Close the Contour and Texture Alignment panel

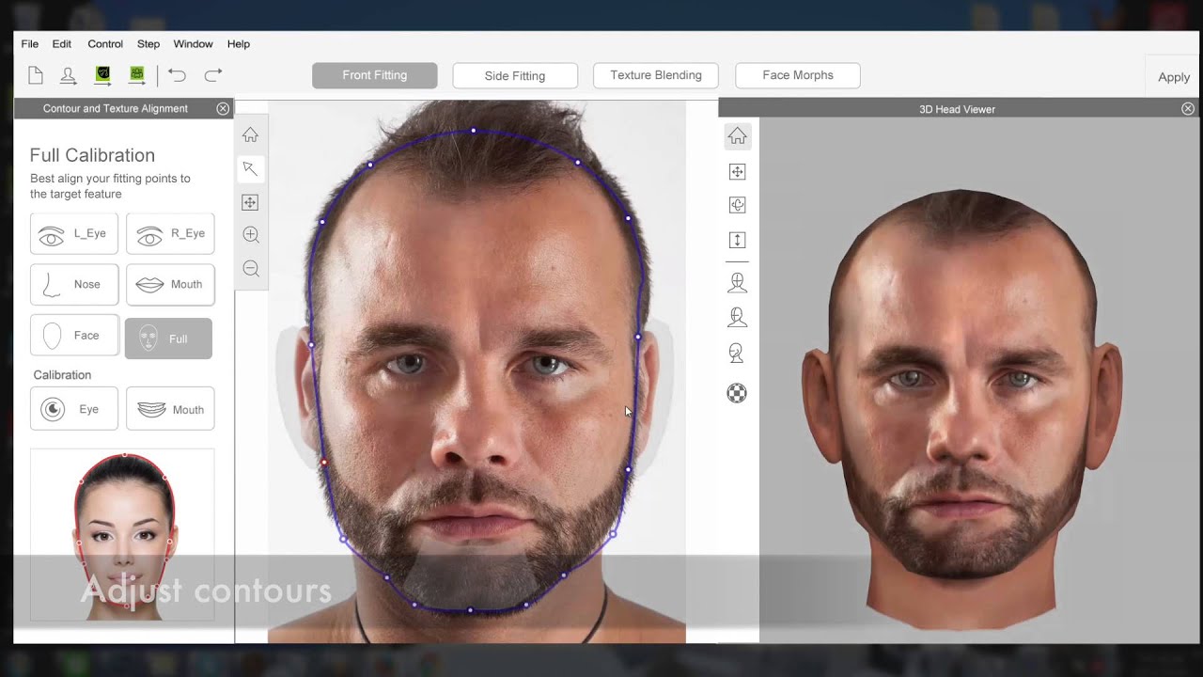tap(223, 109)
